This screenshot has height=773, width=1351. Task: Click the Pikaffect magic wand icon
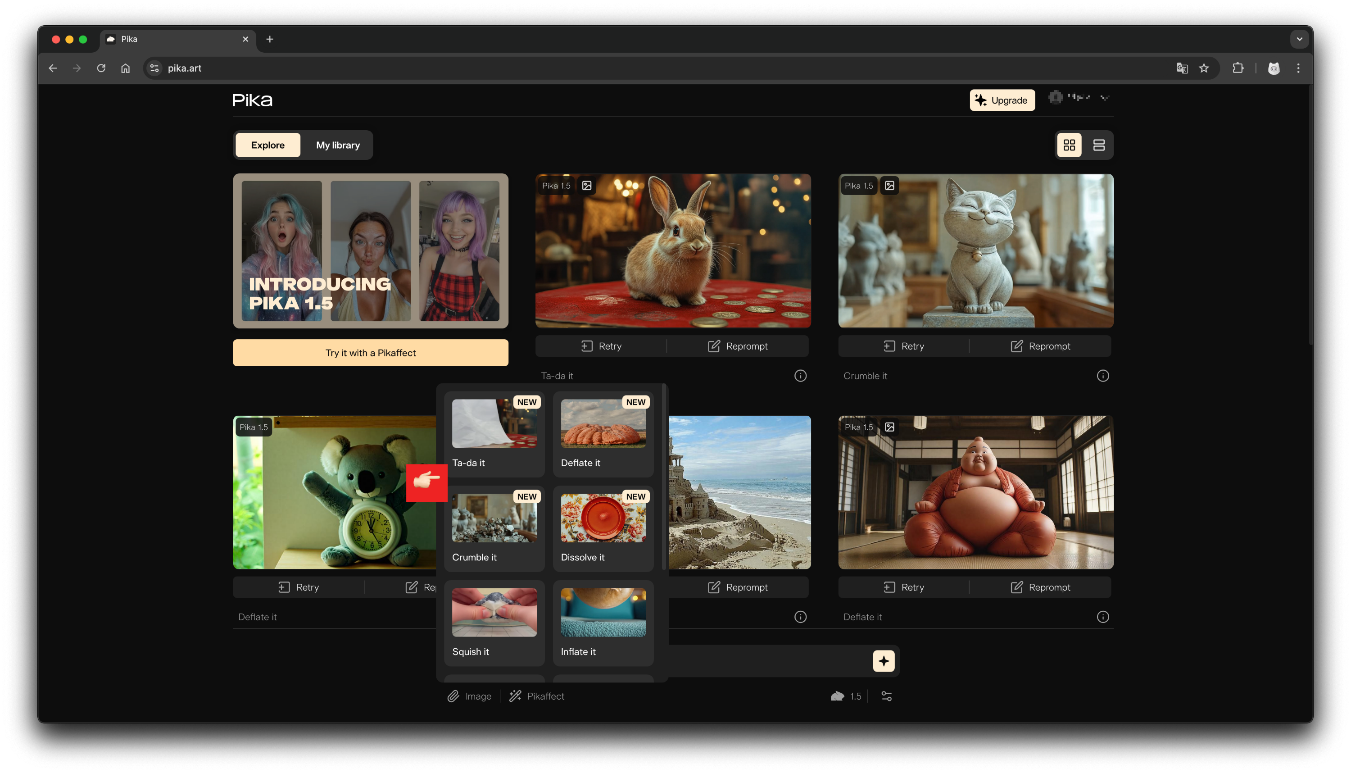pos(515,696)
